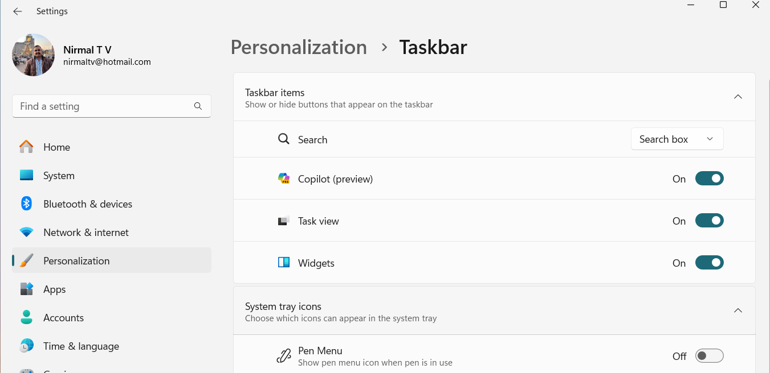Click the System monitor icon
This screenshot has height=373, width=770.
click(26, 175)
